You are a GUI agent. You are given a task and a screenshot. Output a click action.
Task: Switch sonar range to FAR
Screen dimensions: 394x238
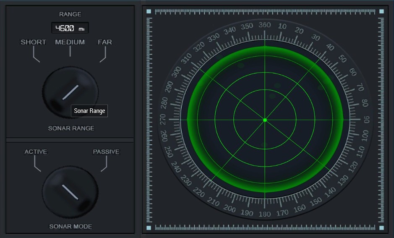105,42
